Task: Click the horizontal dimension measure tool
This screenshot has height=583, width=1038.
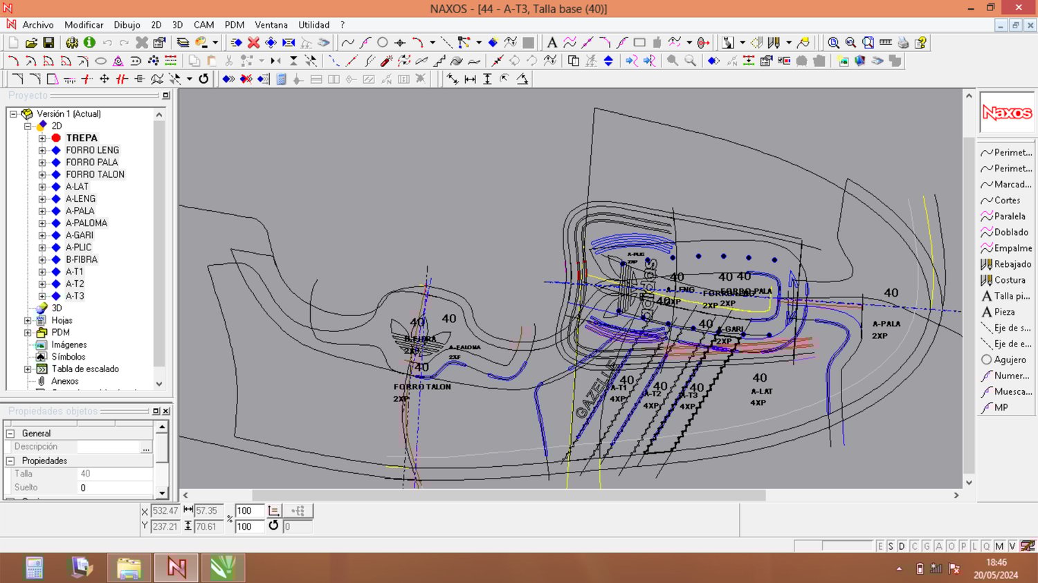Action: point(470,79)
